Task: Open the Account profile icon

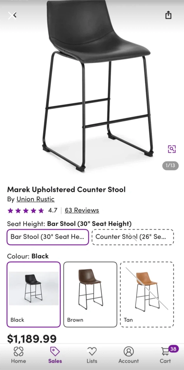Action: click(129, 355)
